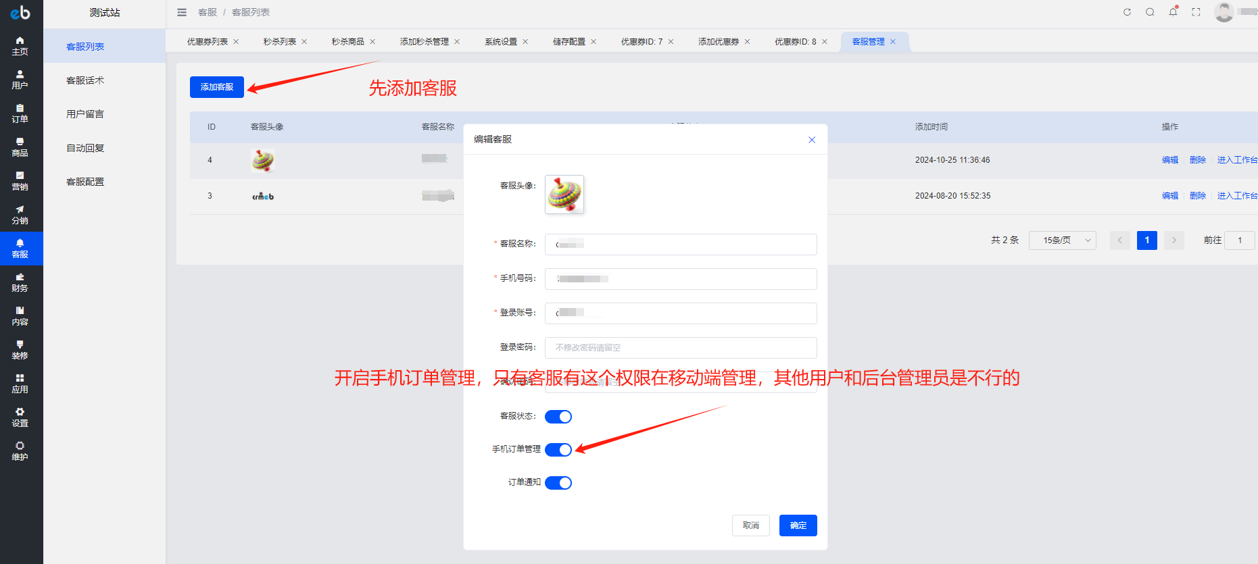Click the refresh icon in top bar

[x=1127, y=12]
